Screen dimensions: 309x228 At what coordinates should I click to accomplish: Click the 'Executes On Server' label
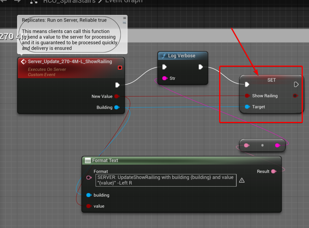click(47, 69)
